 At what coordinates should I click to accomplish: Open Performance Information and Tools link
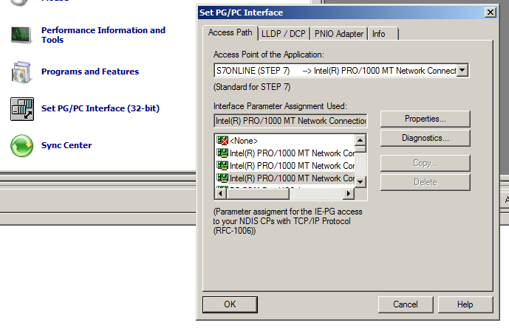(x=103, y=35)
